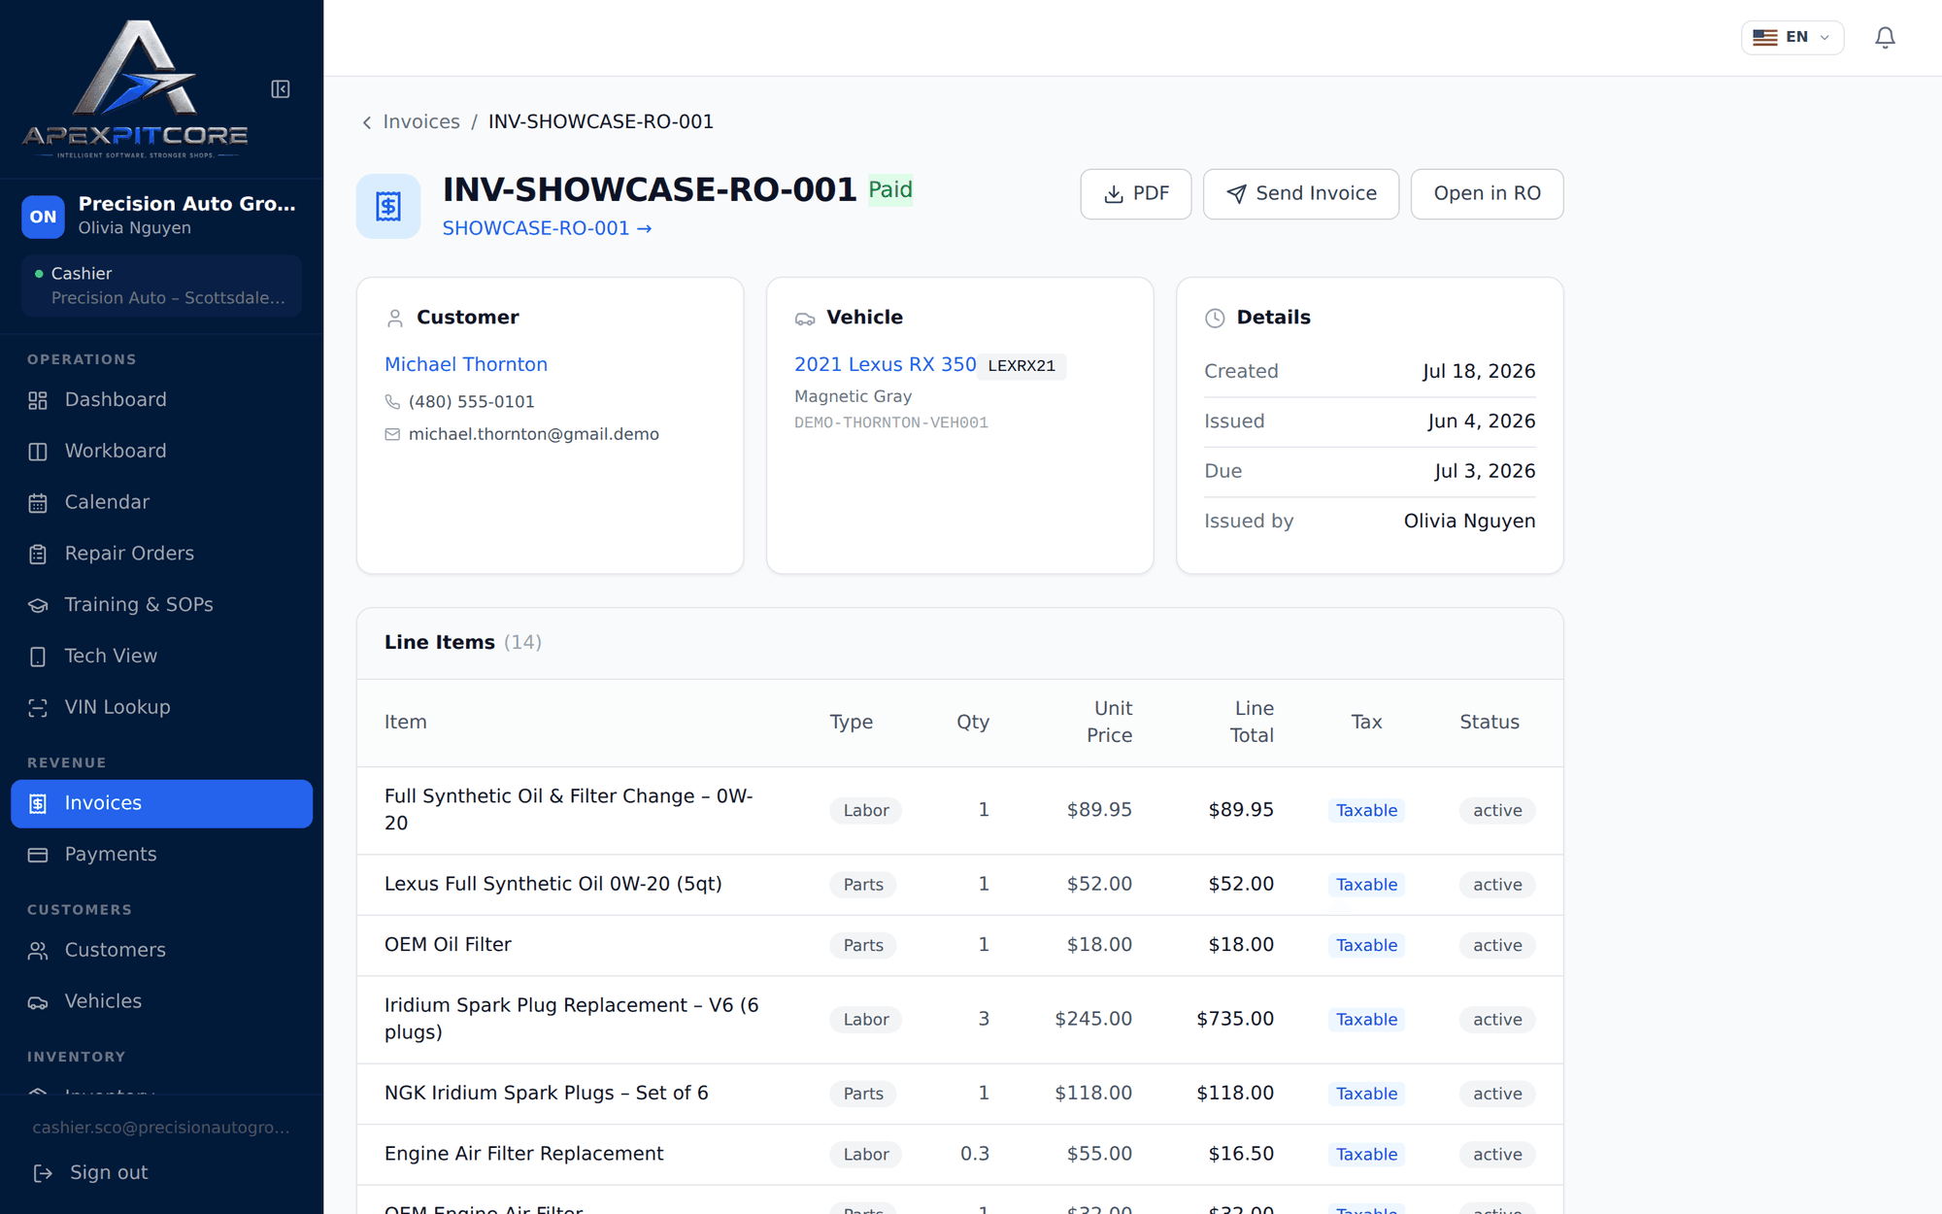Image resolution: width=1942 pixels, height=1214 pixels.
Task: Click the ApexPitCore logo
Action: click(135, 89)
